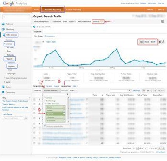Switch chart to line chart icon
The width and height of the screenshot is (167, 161).
click(x=160, y=42)
